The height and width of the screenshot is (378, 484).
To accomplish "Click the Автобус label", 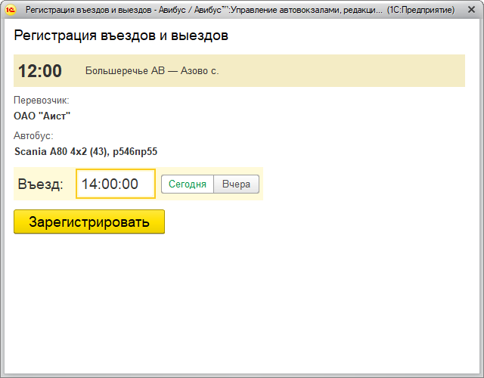I will pos(33,136).
